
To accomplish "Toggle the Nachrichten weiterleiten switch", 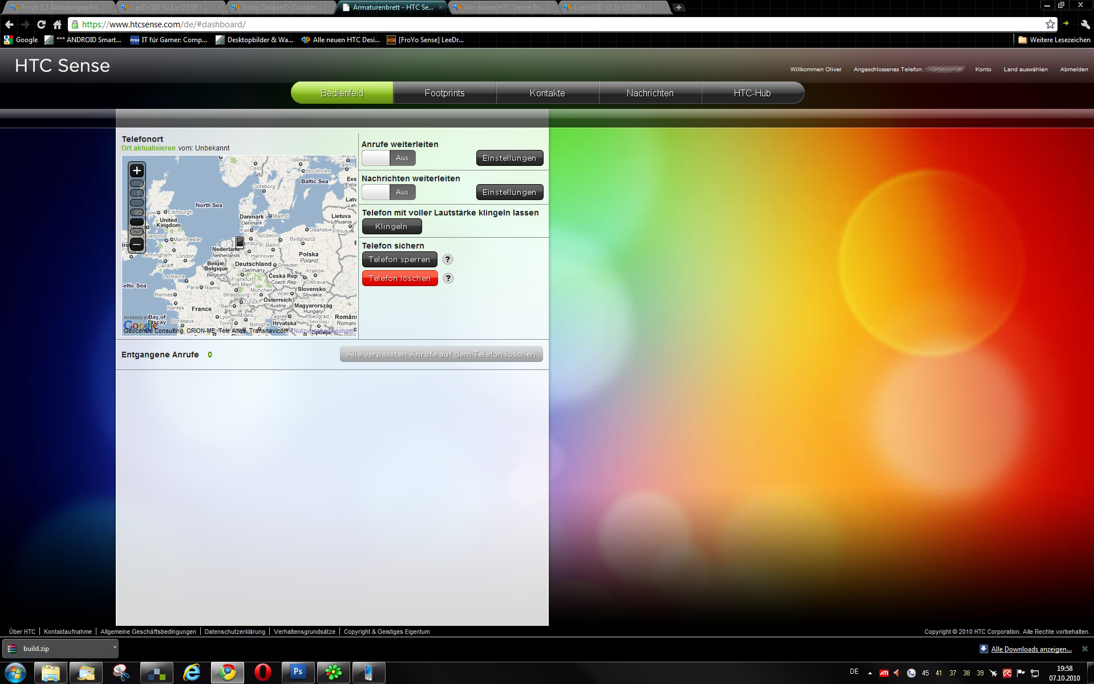I will [x=388, y=192].
